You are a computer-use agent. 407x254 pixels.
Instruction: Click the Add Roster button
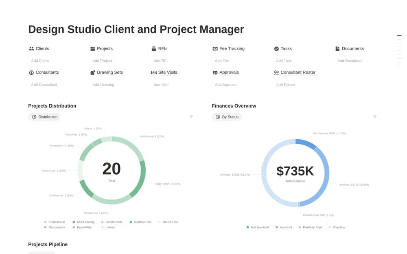click(x=286, y=85)
